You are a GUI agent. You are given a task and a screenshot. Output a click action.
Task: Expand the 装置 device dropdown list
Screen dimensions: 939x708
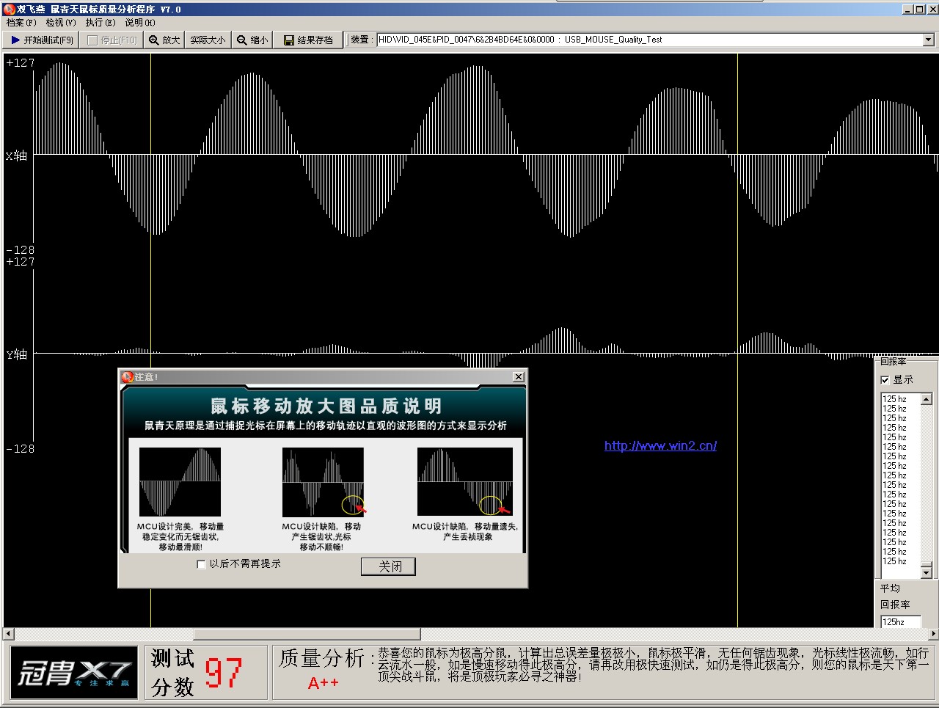click(928, 40)
